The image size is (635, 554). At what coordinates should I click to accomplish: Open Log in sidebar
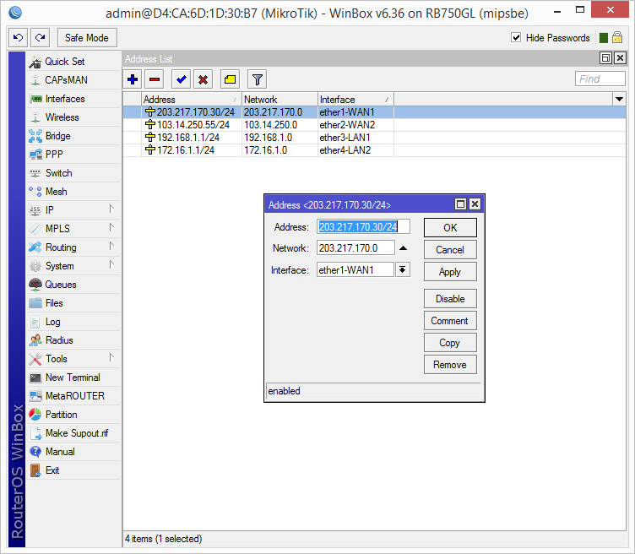(74, 322)
